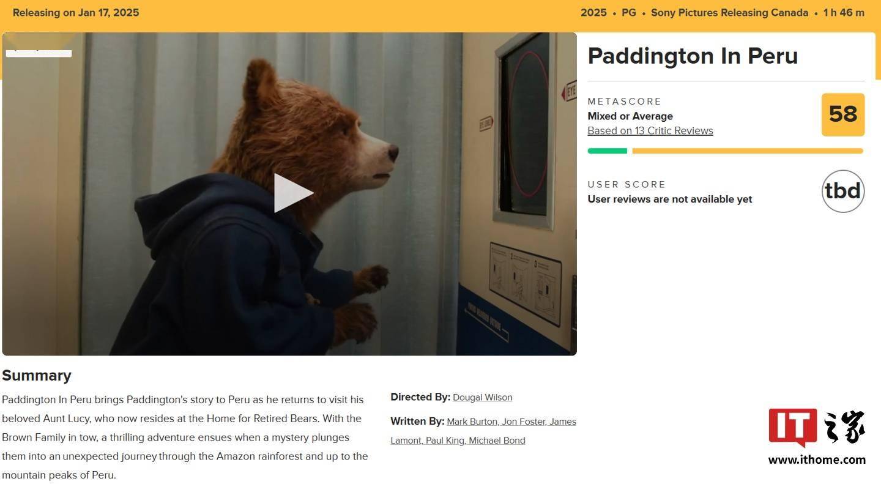Viewport: 881px width, 484px height.
Task: Click the tbd user score circle
Action: click(x=842, y=191)
